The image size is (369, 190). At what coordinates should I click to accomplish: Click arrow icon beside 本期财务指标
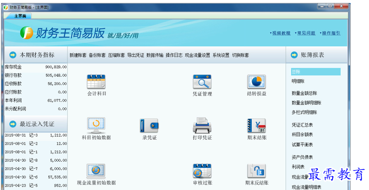(12, 55)
